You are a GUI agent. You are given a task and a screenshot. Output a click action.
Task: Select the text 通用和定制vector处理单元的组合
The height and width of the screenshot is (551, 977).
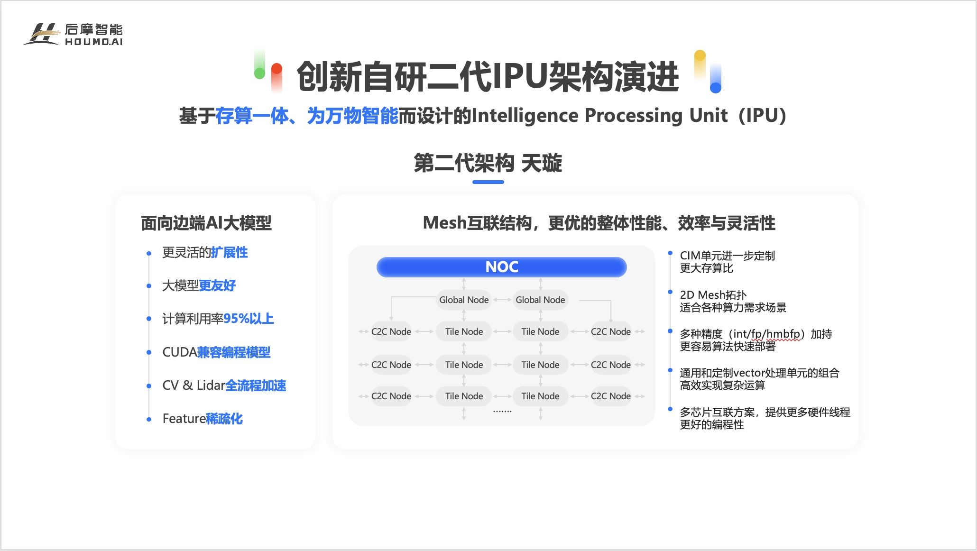click(759, 373)
